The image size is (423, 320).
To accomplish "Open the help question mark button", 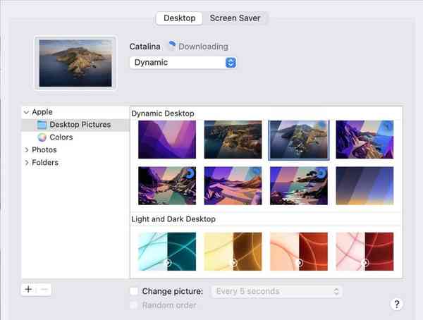I will (396, 304).
